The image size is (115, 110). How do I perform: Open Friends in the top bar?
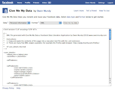pos(36,3)
